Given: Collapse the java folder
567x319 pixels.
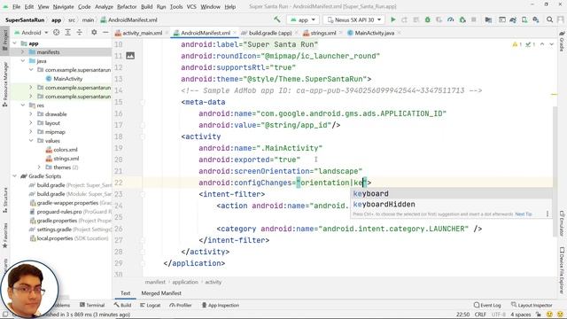Looking at the screenshot, I should coord(23,61).
